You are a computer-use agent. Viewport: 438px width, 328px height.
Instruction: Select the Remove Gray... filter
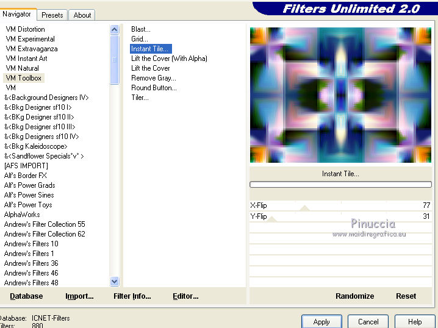click(x=154, y=78)
